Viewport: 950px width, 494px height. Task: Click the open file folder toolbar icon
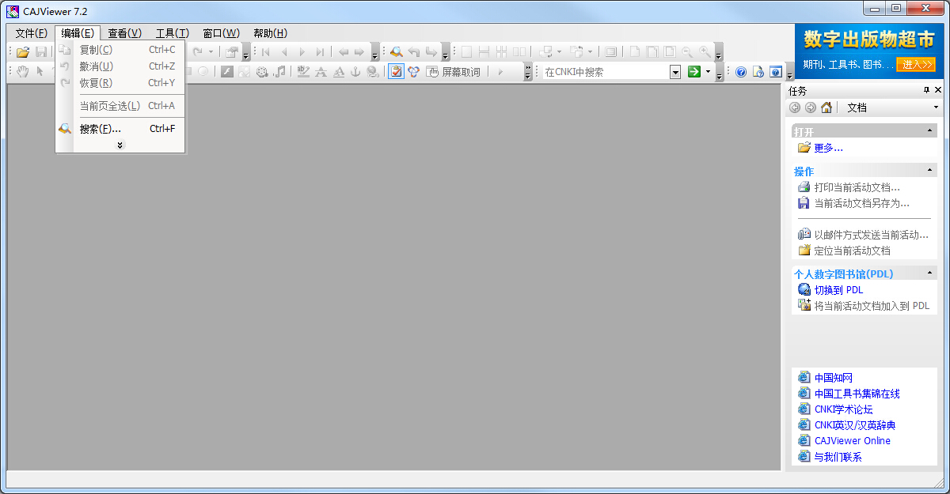(23, 52)
